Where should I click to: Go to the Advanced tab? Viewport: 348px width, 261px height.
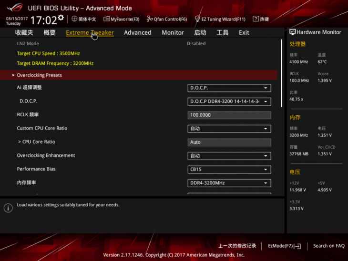tap(138, 32)
